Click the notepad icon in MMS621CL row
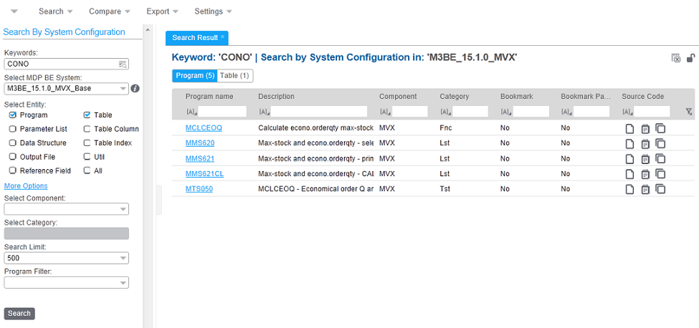This screenshot has height=328, width=699. pos(645,174)
